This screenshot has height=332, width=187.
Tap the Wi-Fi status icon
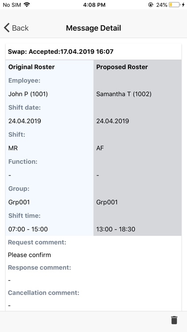point(27,5)
